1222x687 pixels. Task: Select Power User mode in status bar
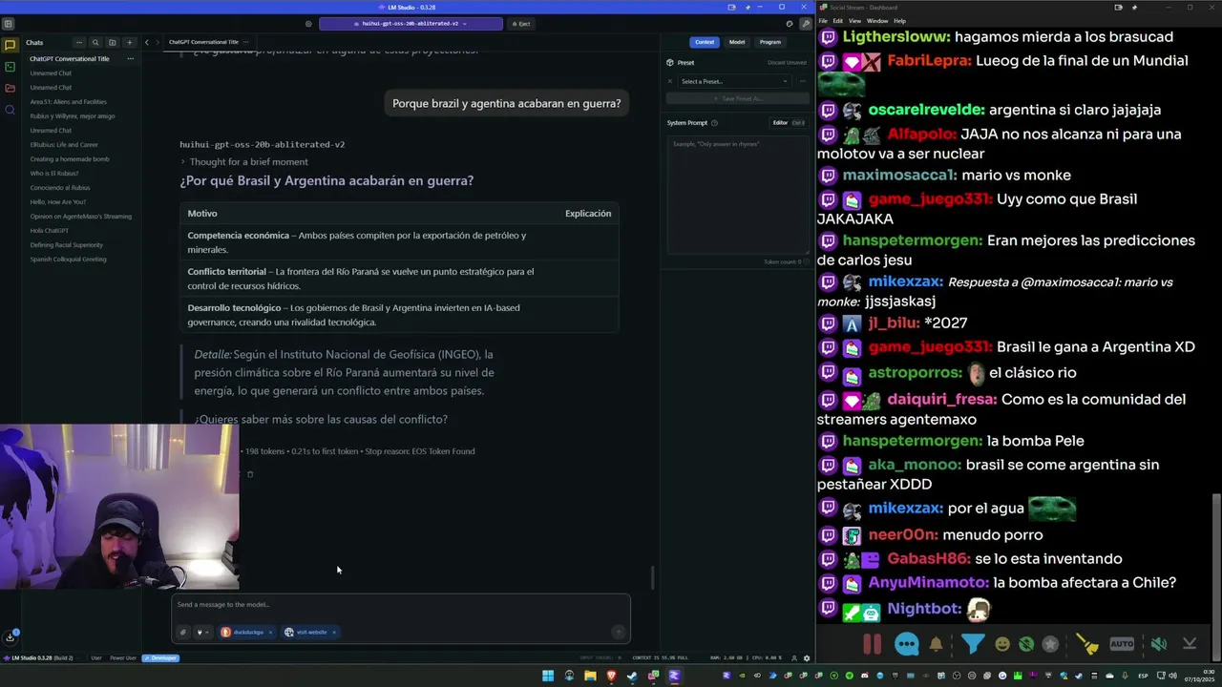[x=123, y=658]
